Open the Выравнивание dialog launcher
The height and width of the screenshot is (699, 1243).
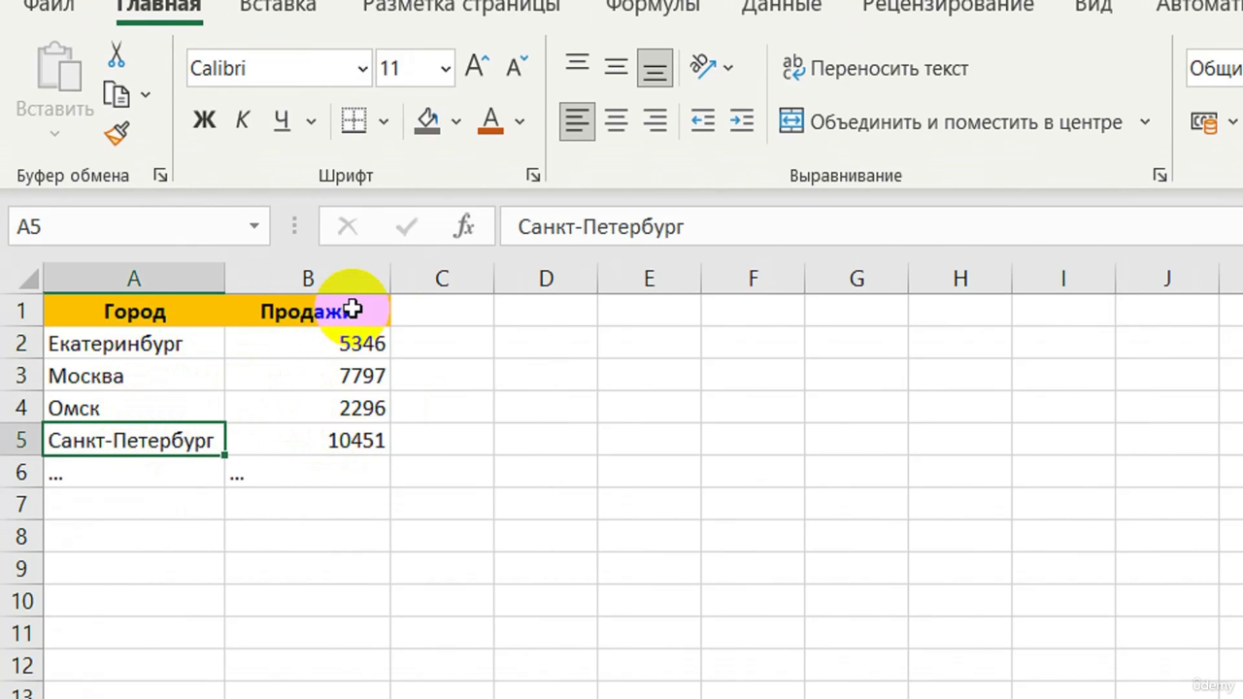click(x=1159, y=176)
